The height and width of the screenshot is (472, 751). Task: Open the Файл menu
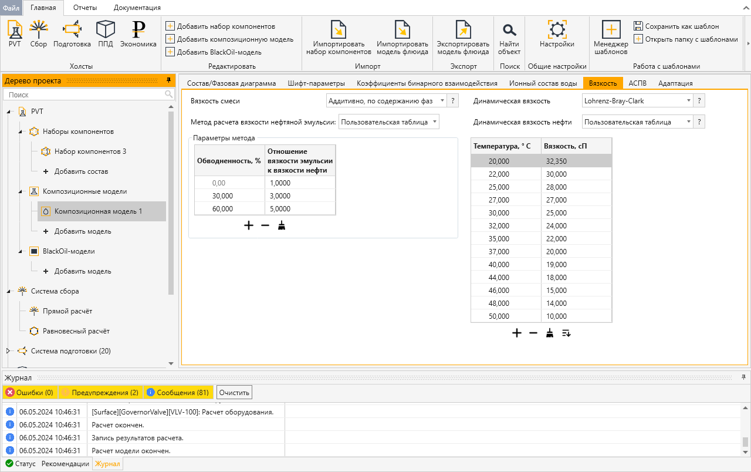[11, 8]
